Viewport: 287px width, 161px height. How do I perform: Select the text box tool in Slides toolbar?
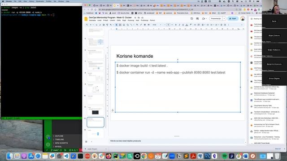[x=120, y=25]
